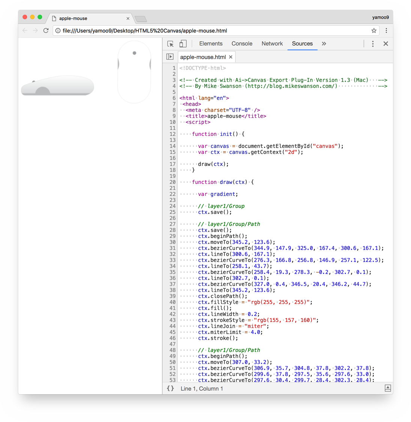Reload the apple-mouse page

tap(46, 30)
